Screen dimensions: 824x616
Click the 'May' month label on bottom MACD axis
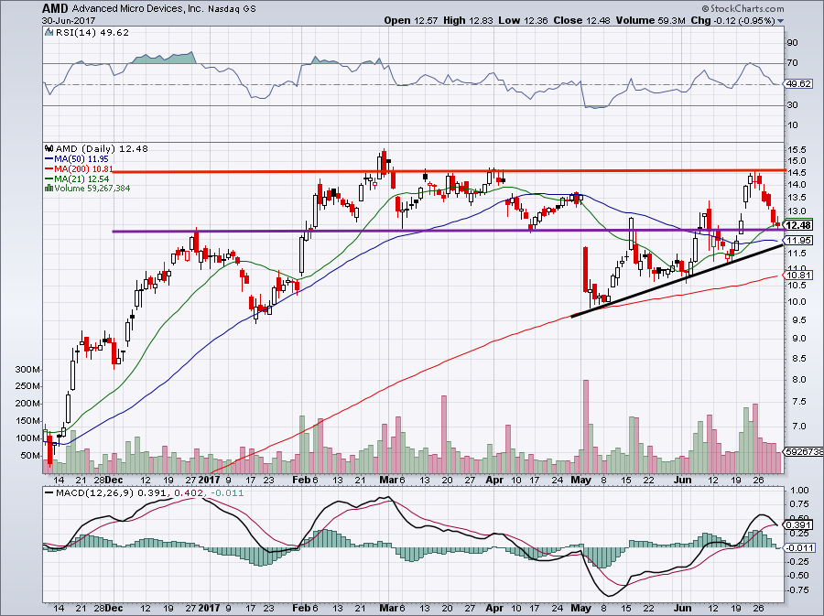pyautogui.click(x=581, y=609)
